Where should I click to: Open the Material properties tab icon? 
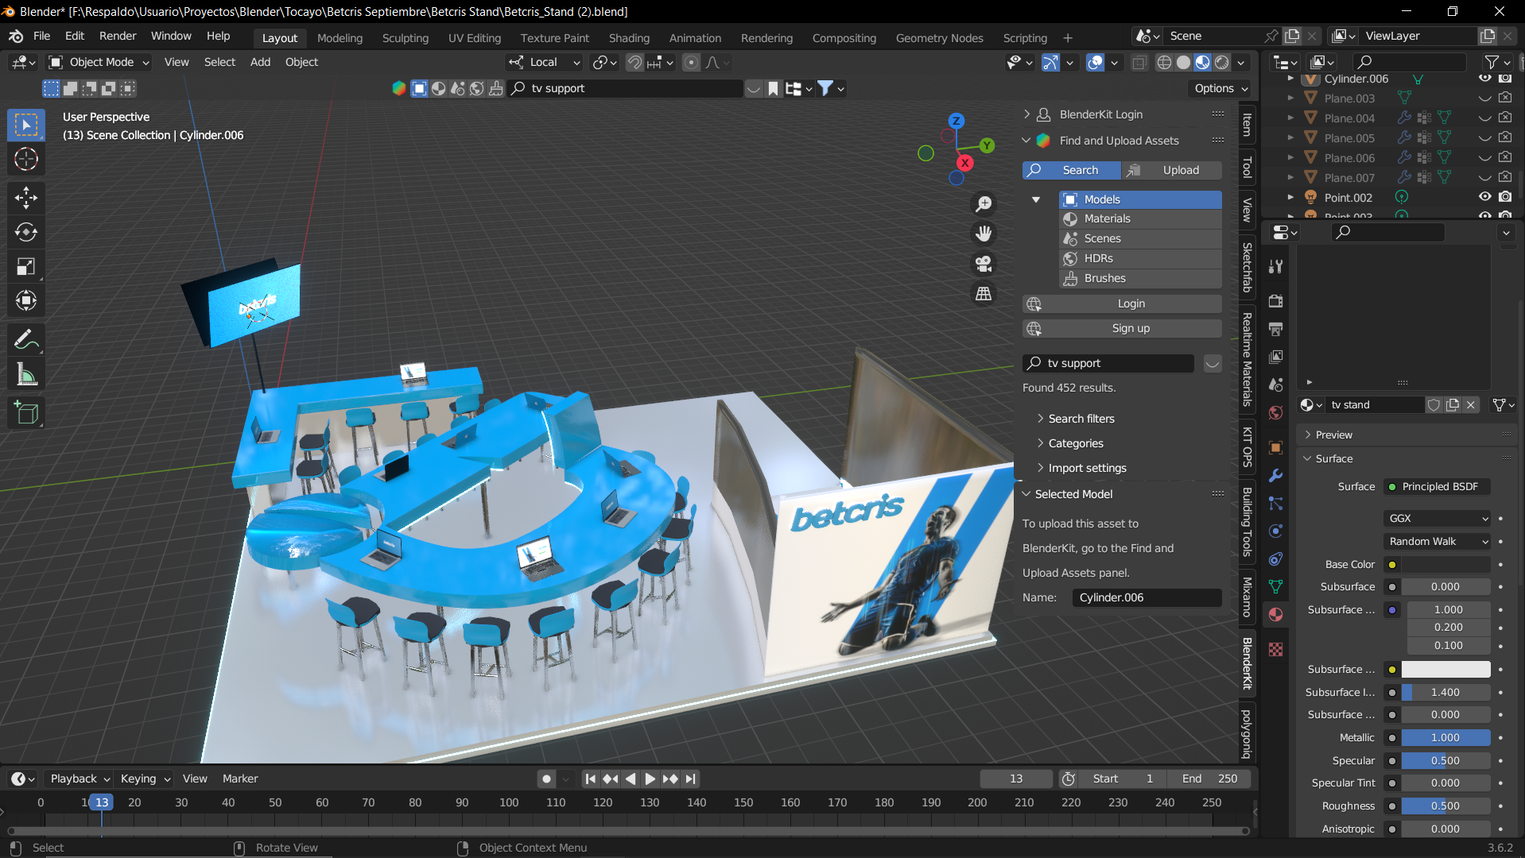pos(1276,615)
